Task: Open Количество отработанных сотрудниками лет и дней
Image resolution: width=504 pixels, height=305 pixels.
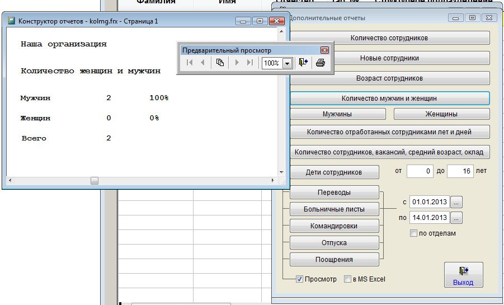Action: pos(389,132)
